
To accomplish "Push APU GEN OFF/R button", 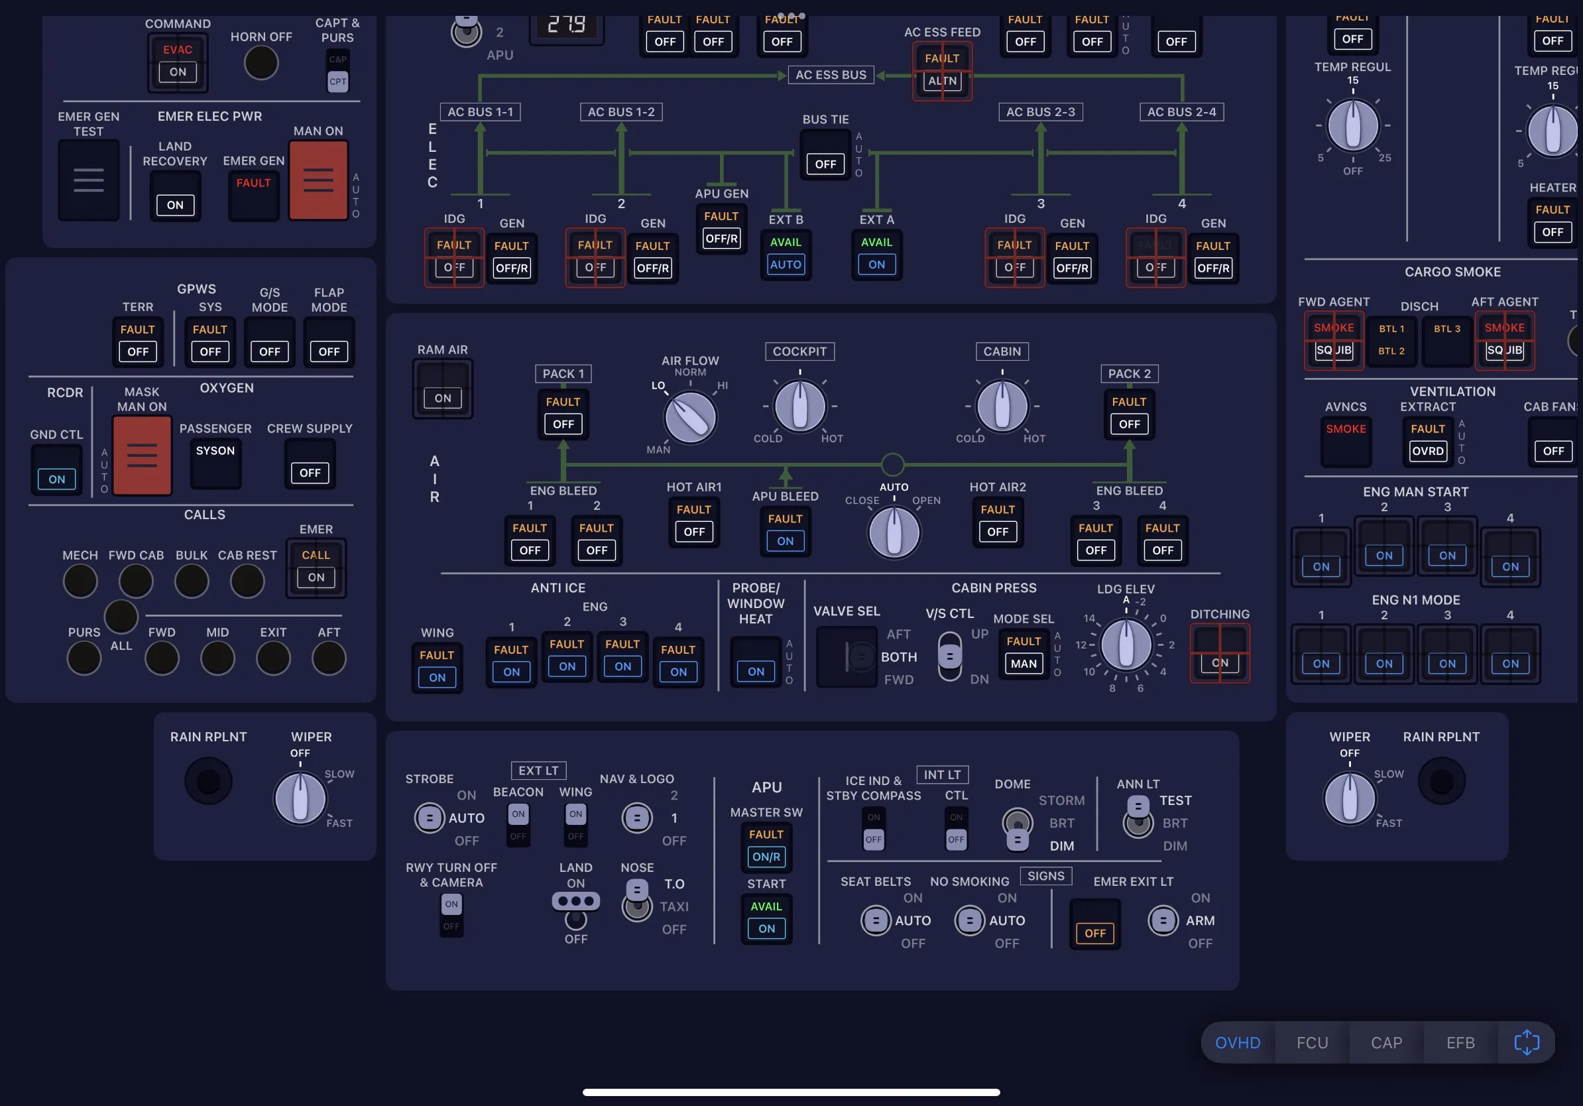I will pyautogui.click(x=721, y=229).
